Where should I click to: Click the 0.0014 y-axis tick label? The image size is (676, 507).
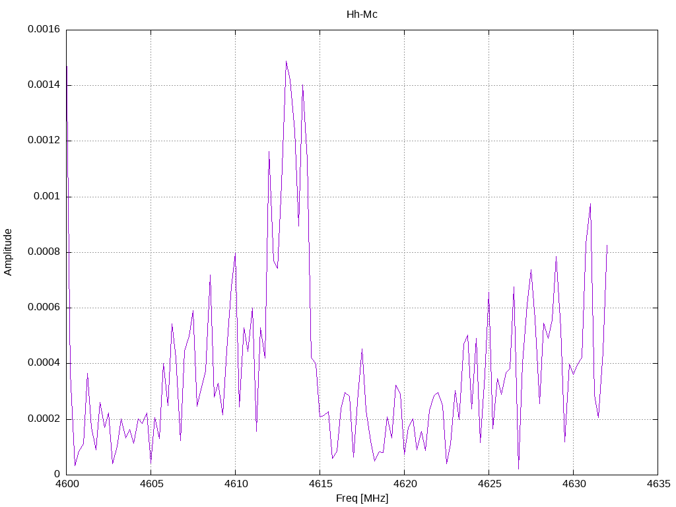click(x=44, y=85)
